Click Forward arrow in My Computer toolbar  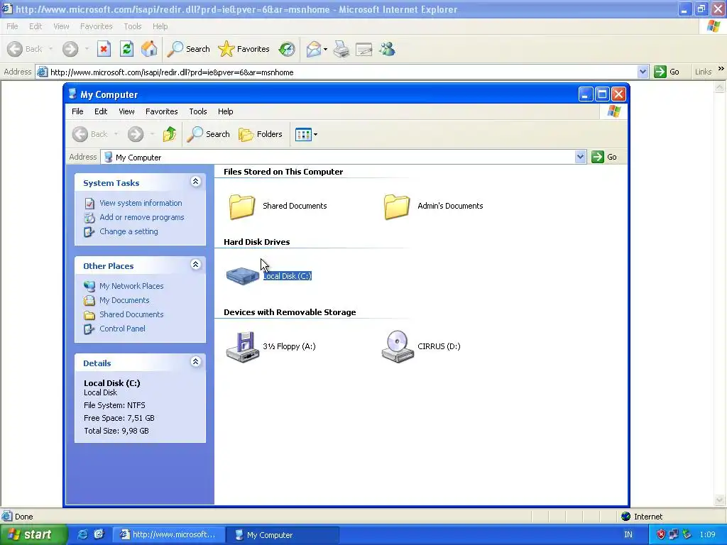click(x=136, y=134)
